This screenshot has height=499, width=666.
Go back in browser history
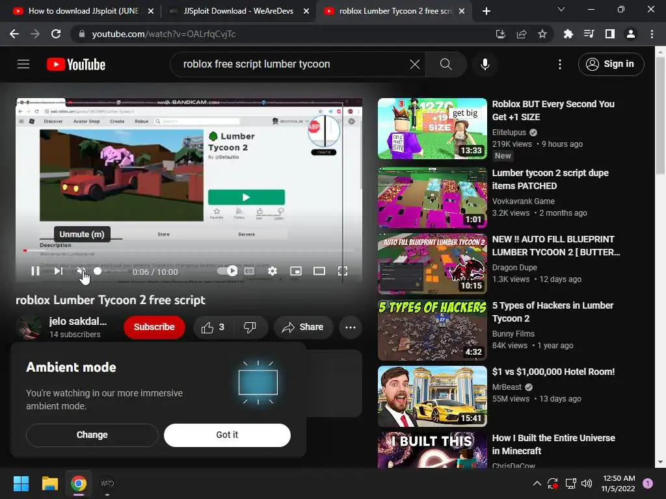point(14,34)
